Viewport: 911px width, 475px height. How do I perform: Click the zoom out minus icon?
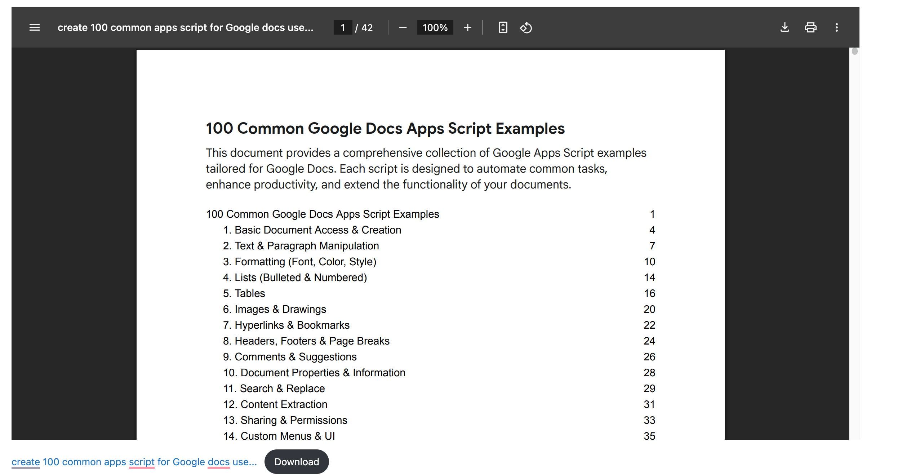tap(403, 27)
